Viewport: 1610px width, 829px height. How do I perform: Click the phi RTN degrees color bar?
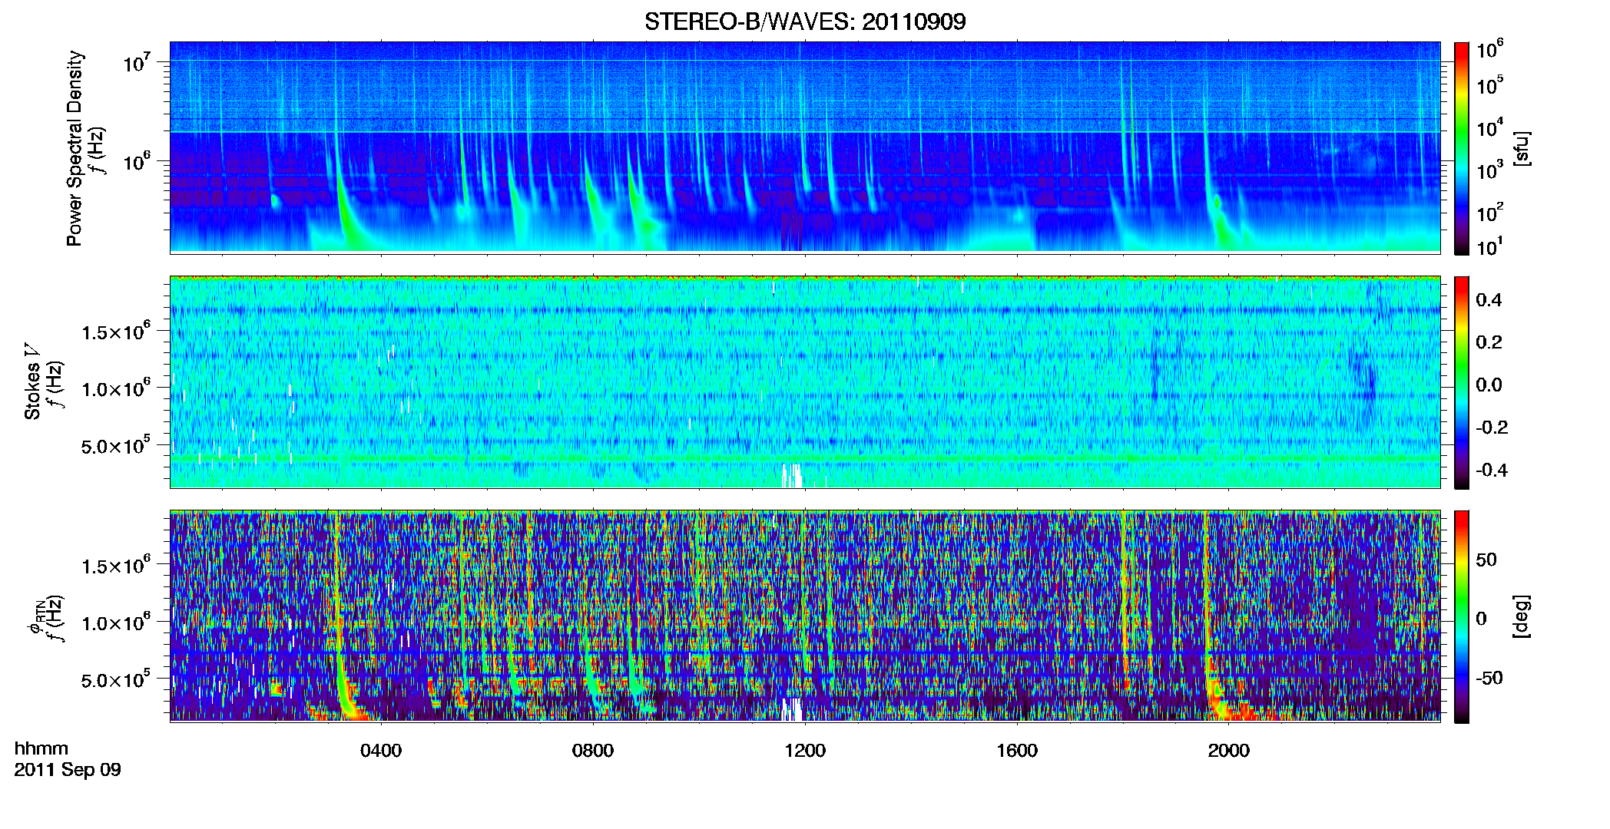1462,616
